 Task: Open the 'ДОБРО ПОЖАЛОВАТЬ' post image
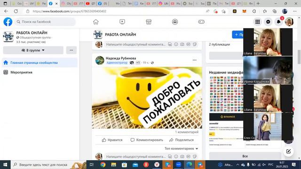(x=147, y=98)
